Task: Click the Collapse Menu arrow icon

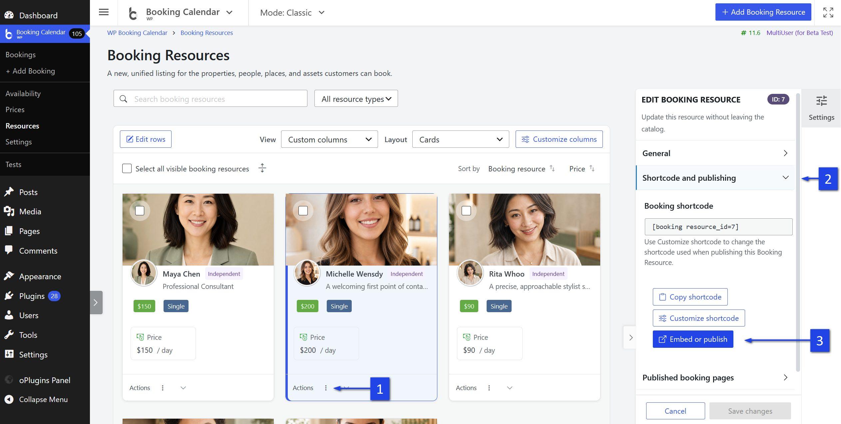Action: (9, 399)
